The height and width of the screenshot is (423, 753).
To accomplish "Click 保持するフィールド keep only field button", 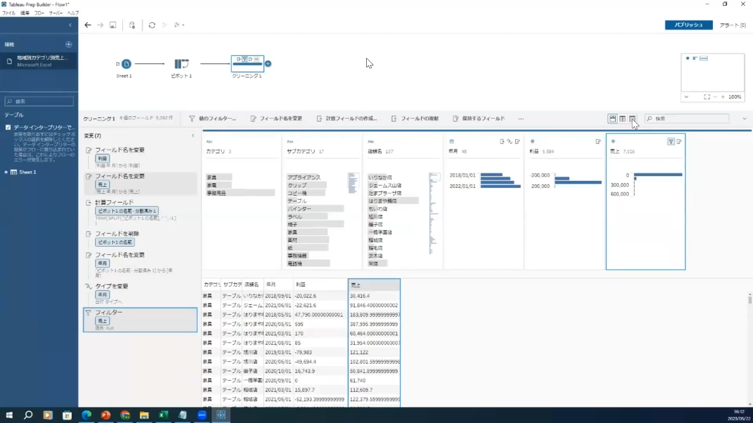I will pos(479,119).
